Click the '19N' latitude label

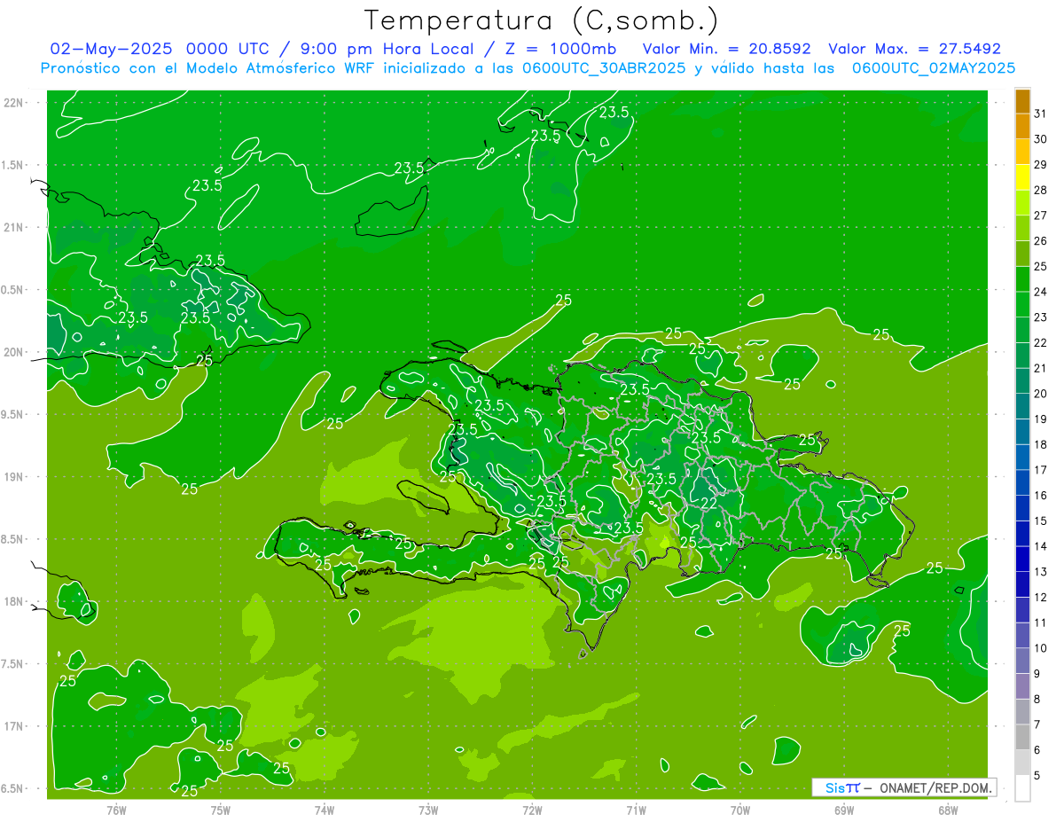click(14, 477)
